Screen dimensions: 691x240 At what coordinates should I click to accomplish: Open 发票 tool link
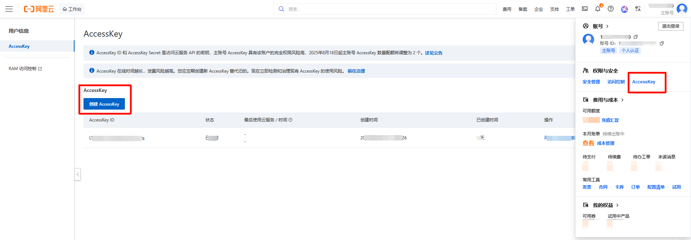(587, 187)
